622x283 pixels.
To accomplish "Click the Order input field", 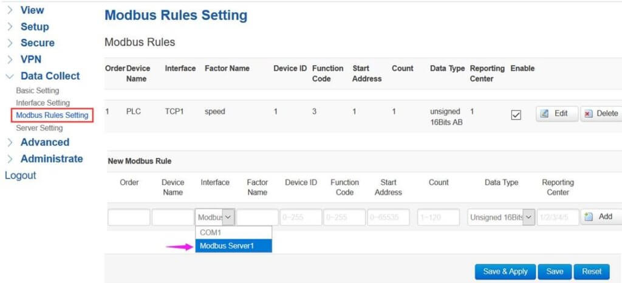I will [129, 217].
